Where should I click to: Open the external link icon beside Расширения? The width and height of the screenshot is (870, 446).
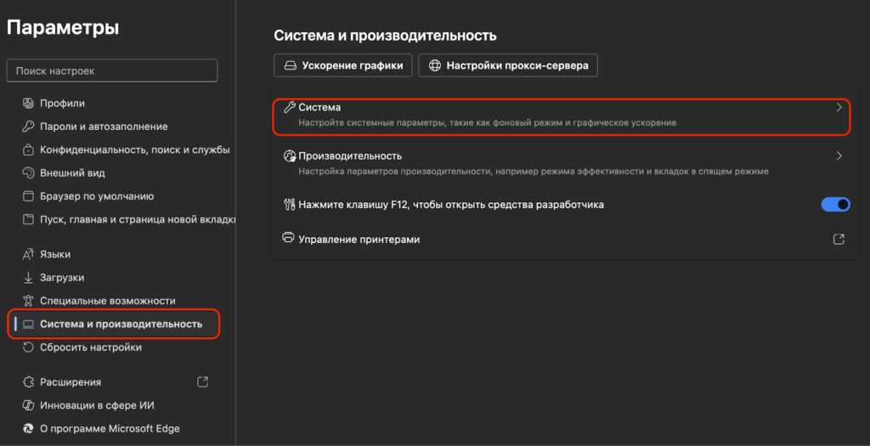point(202,382)
